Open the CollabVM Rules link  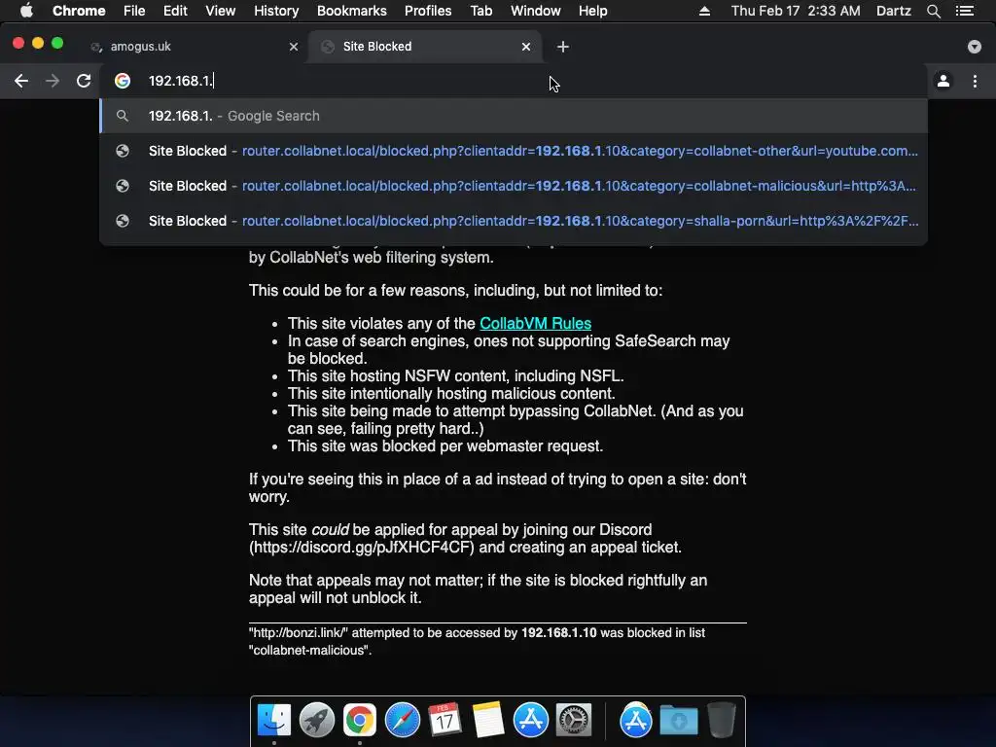pyautogui.click(x=535, y=323)
